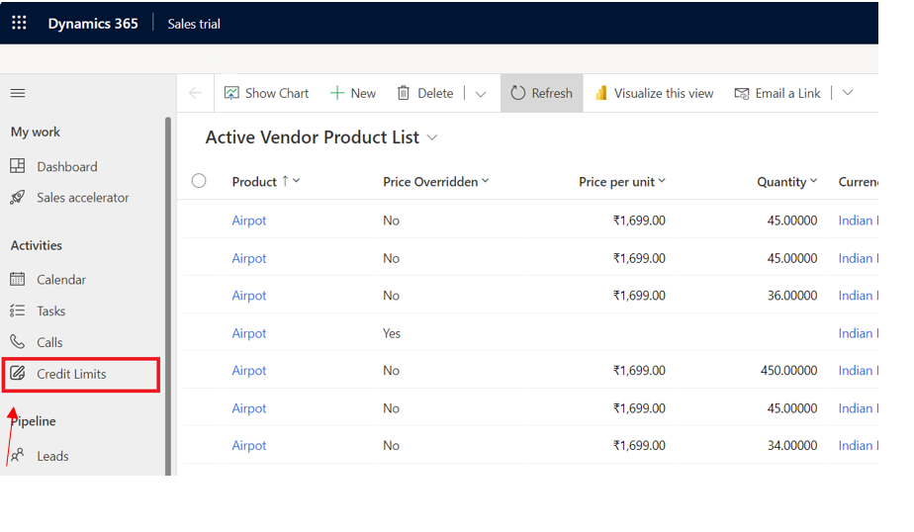Collapse the hamburger navigation menu
This screenshot has width=914, height=532.
click(x=18, y=93)
